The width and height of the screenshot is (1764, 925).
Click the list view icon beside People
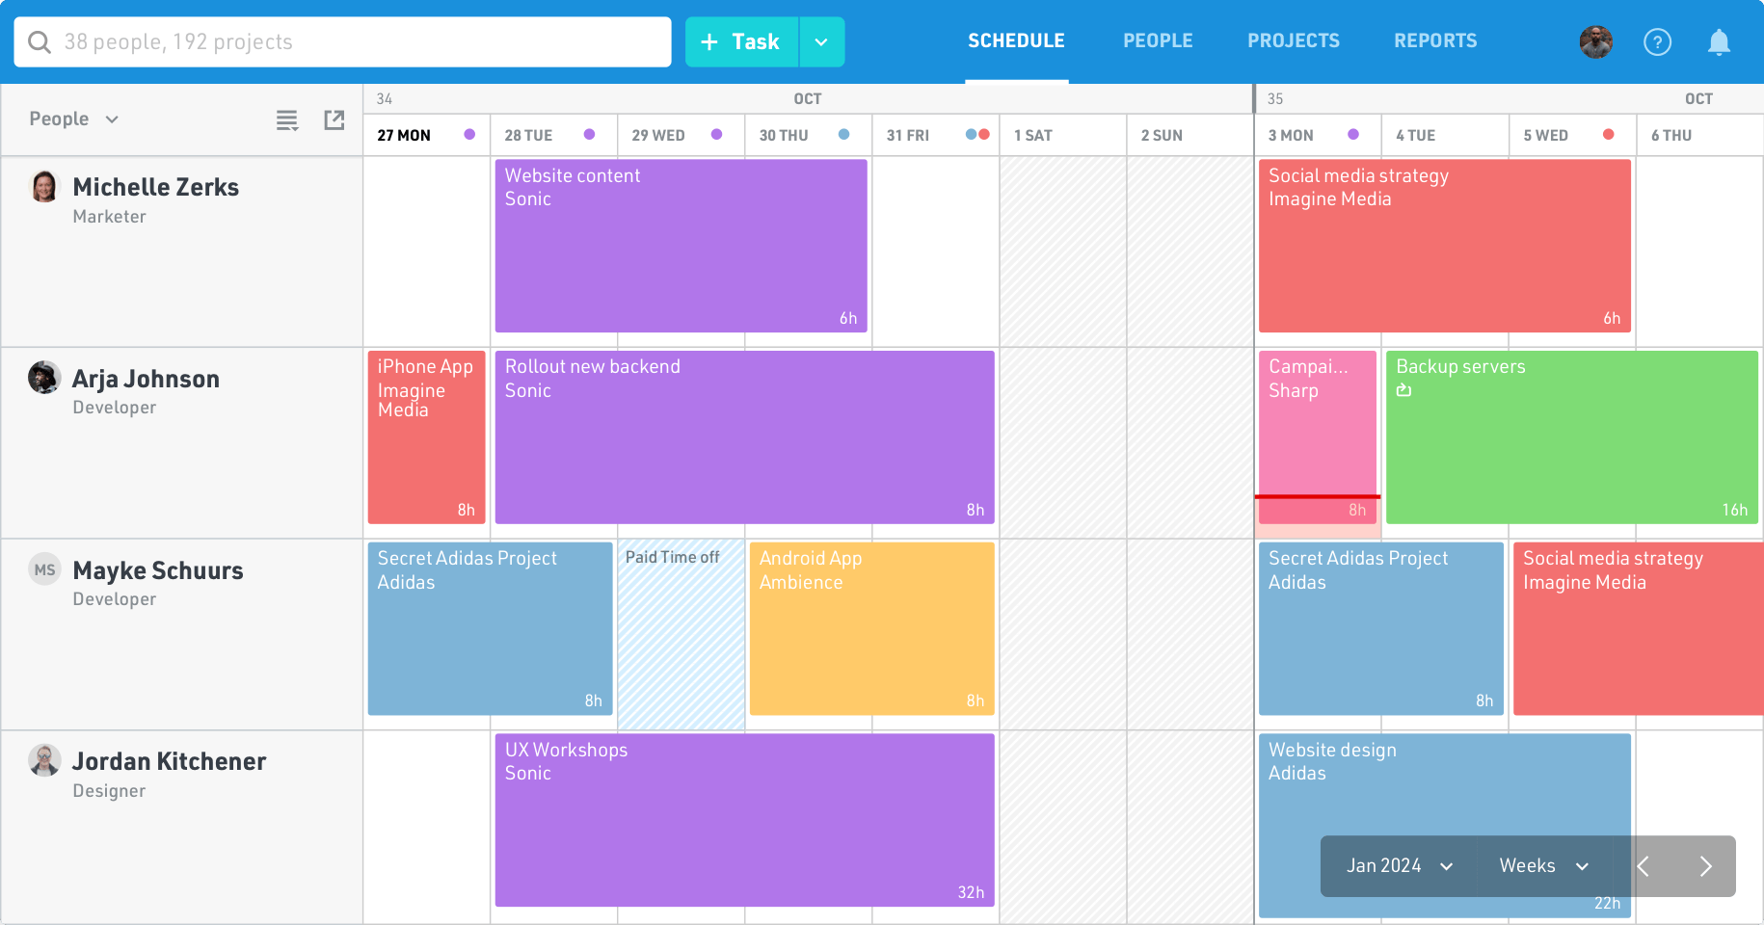(x=286, y=119)
